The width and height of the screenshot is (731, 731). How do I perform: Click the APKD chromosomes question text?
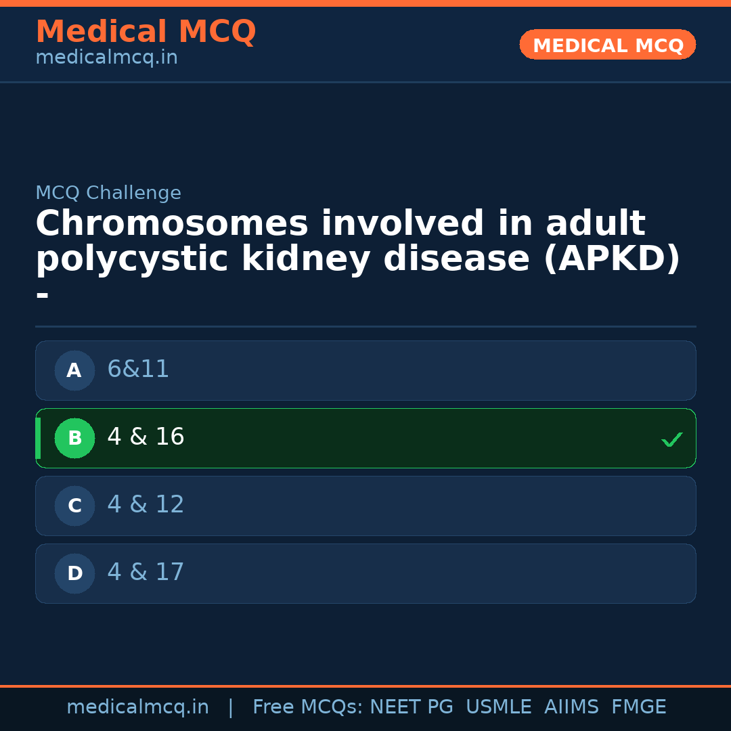coord(357,242)
